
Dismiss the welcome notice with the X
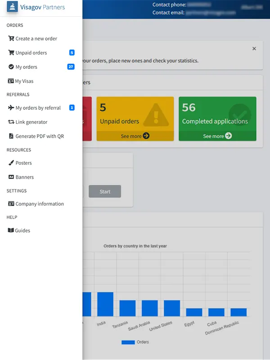(x=254, y=49)
